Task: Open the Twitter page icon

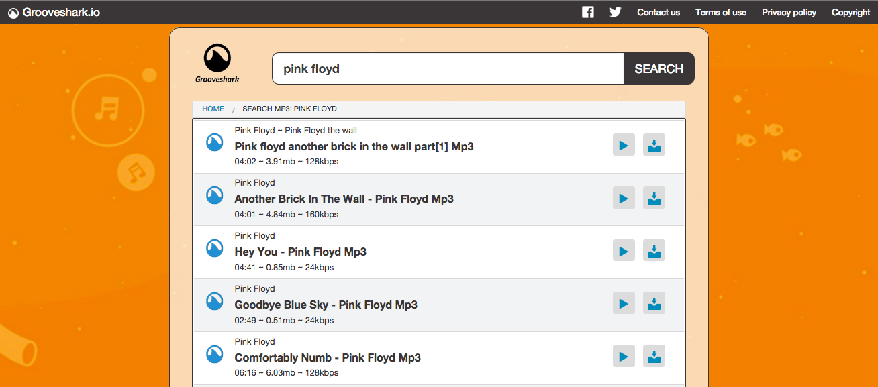Action: click(x=616, y=12)
